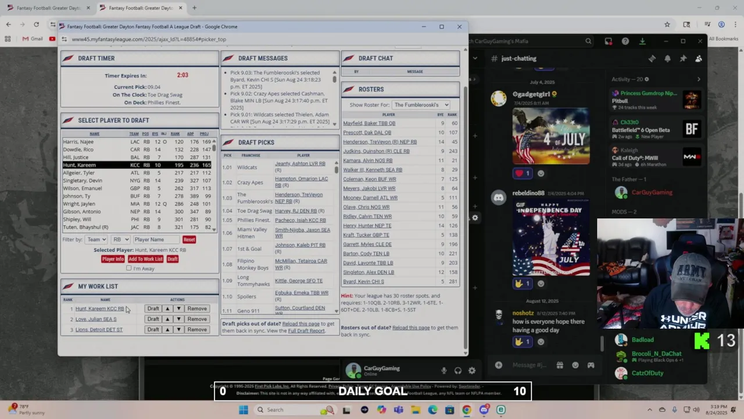Screen dimensions: 744x419
Task: Open new tab plus in Chrome
Action: [194, 8]
